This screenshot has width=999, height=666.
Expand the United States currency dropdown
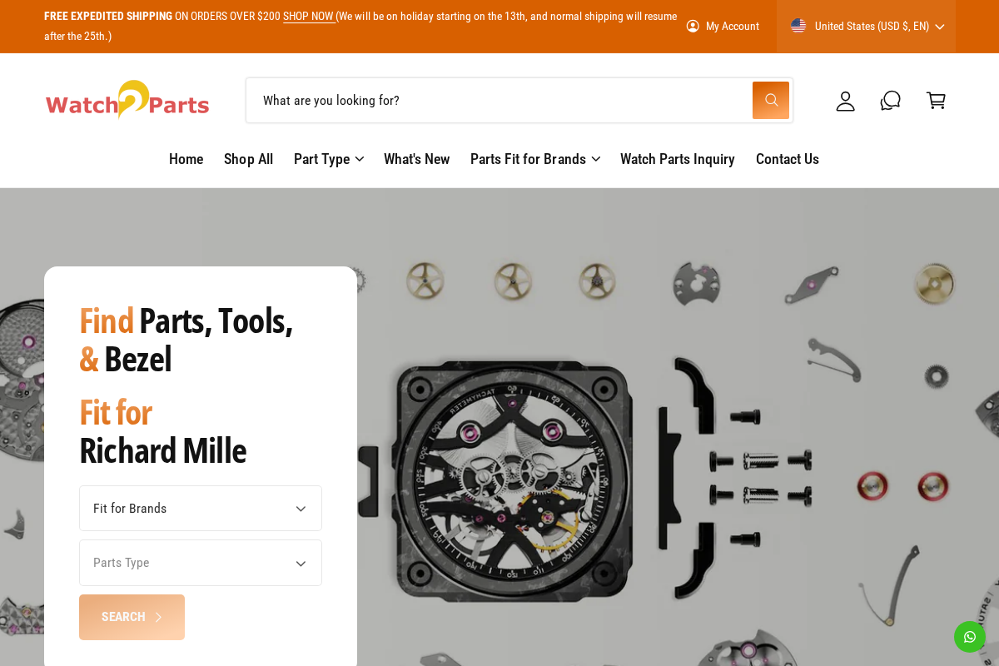939,26
